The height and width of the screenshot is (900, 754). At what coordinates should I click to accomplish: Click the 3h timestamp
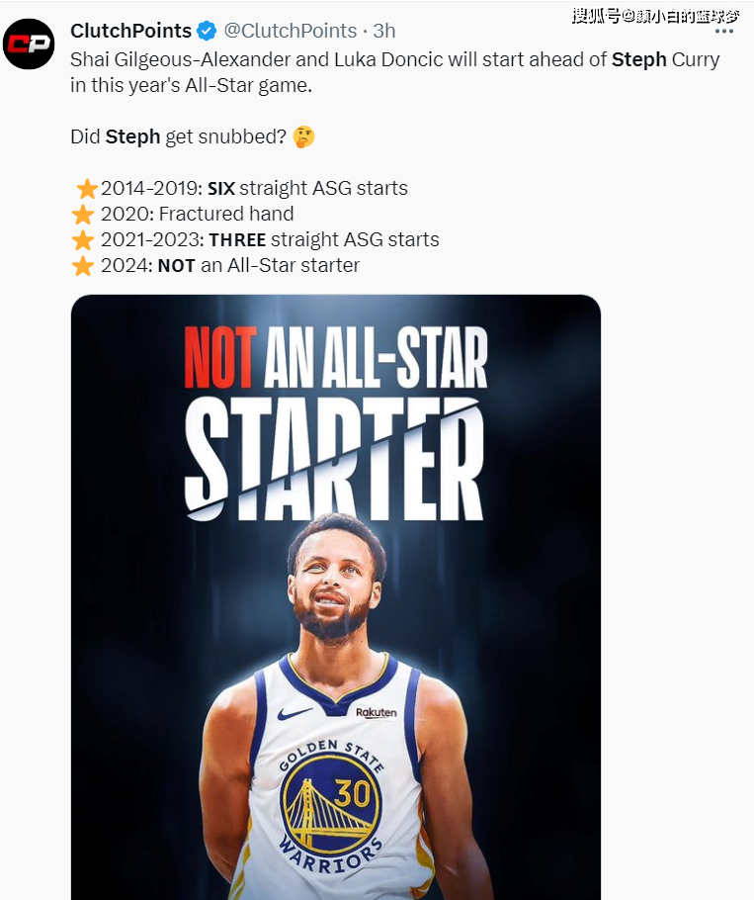[x=384, y=31]
